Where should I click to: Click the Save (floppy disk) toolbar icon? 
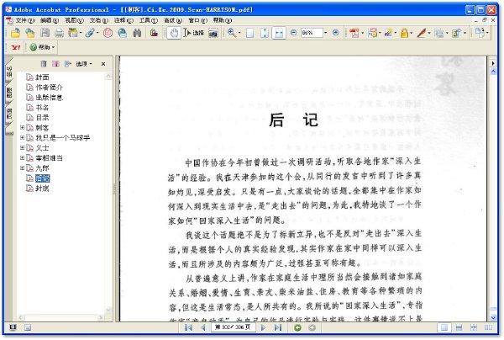pyautogui.click(x=45, y=33)
